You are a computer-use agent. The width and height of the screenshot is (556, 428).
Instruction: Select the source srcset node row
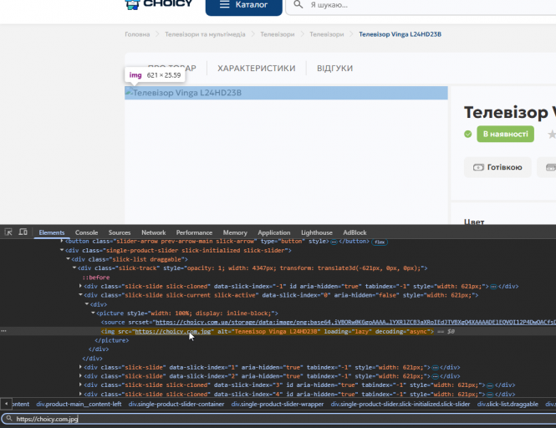(329, 323)
